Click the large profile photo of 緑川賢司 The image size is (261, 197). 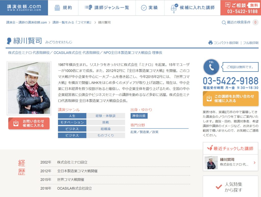point(29,88)
